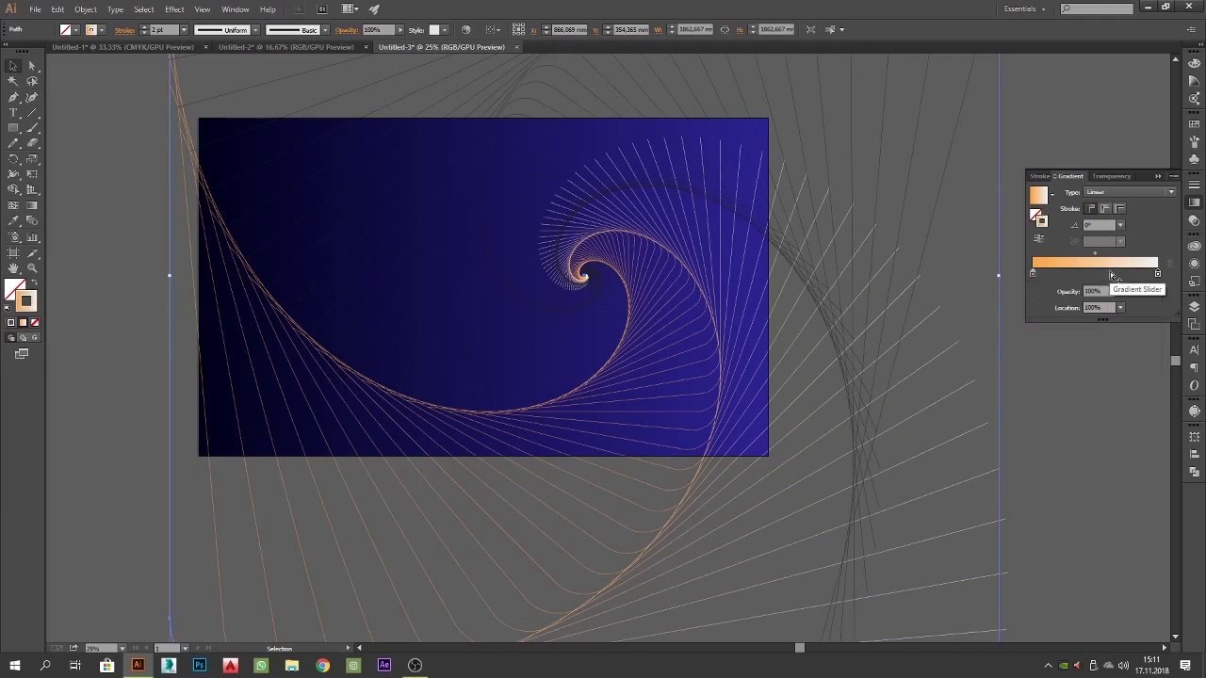Click the Swap Fill and Stroke arrow
The height and width of the screenshot is (678, 1206).
(x=35, y=283)
